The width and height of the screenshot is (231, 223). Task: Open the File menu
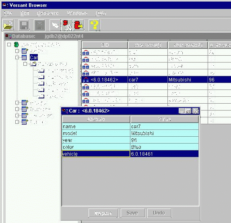point(8,13)
